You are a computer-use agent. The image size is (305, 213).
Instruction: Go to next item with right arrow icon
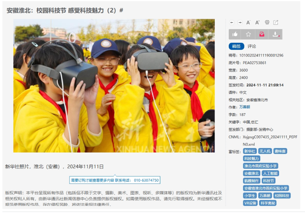point(240,23)
